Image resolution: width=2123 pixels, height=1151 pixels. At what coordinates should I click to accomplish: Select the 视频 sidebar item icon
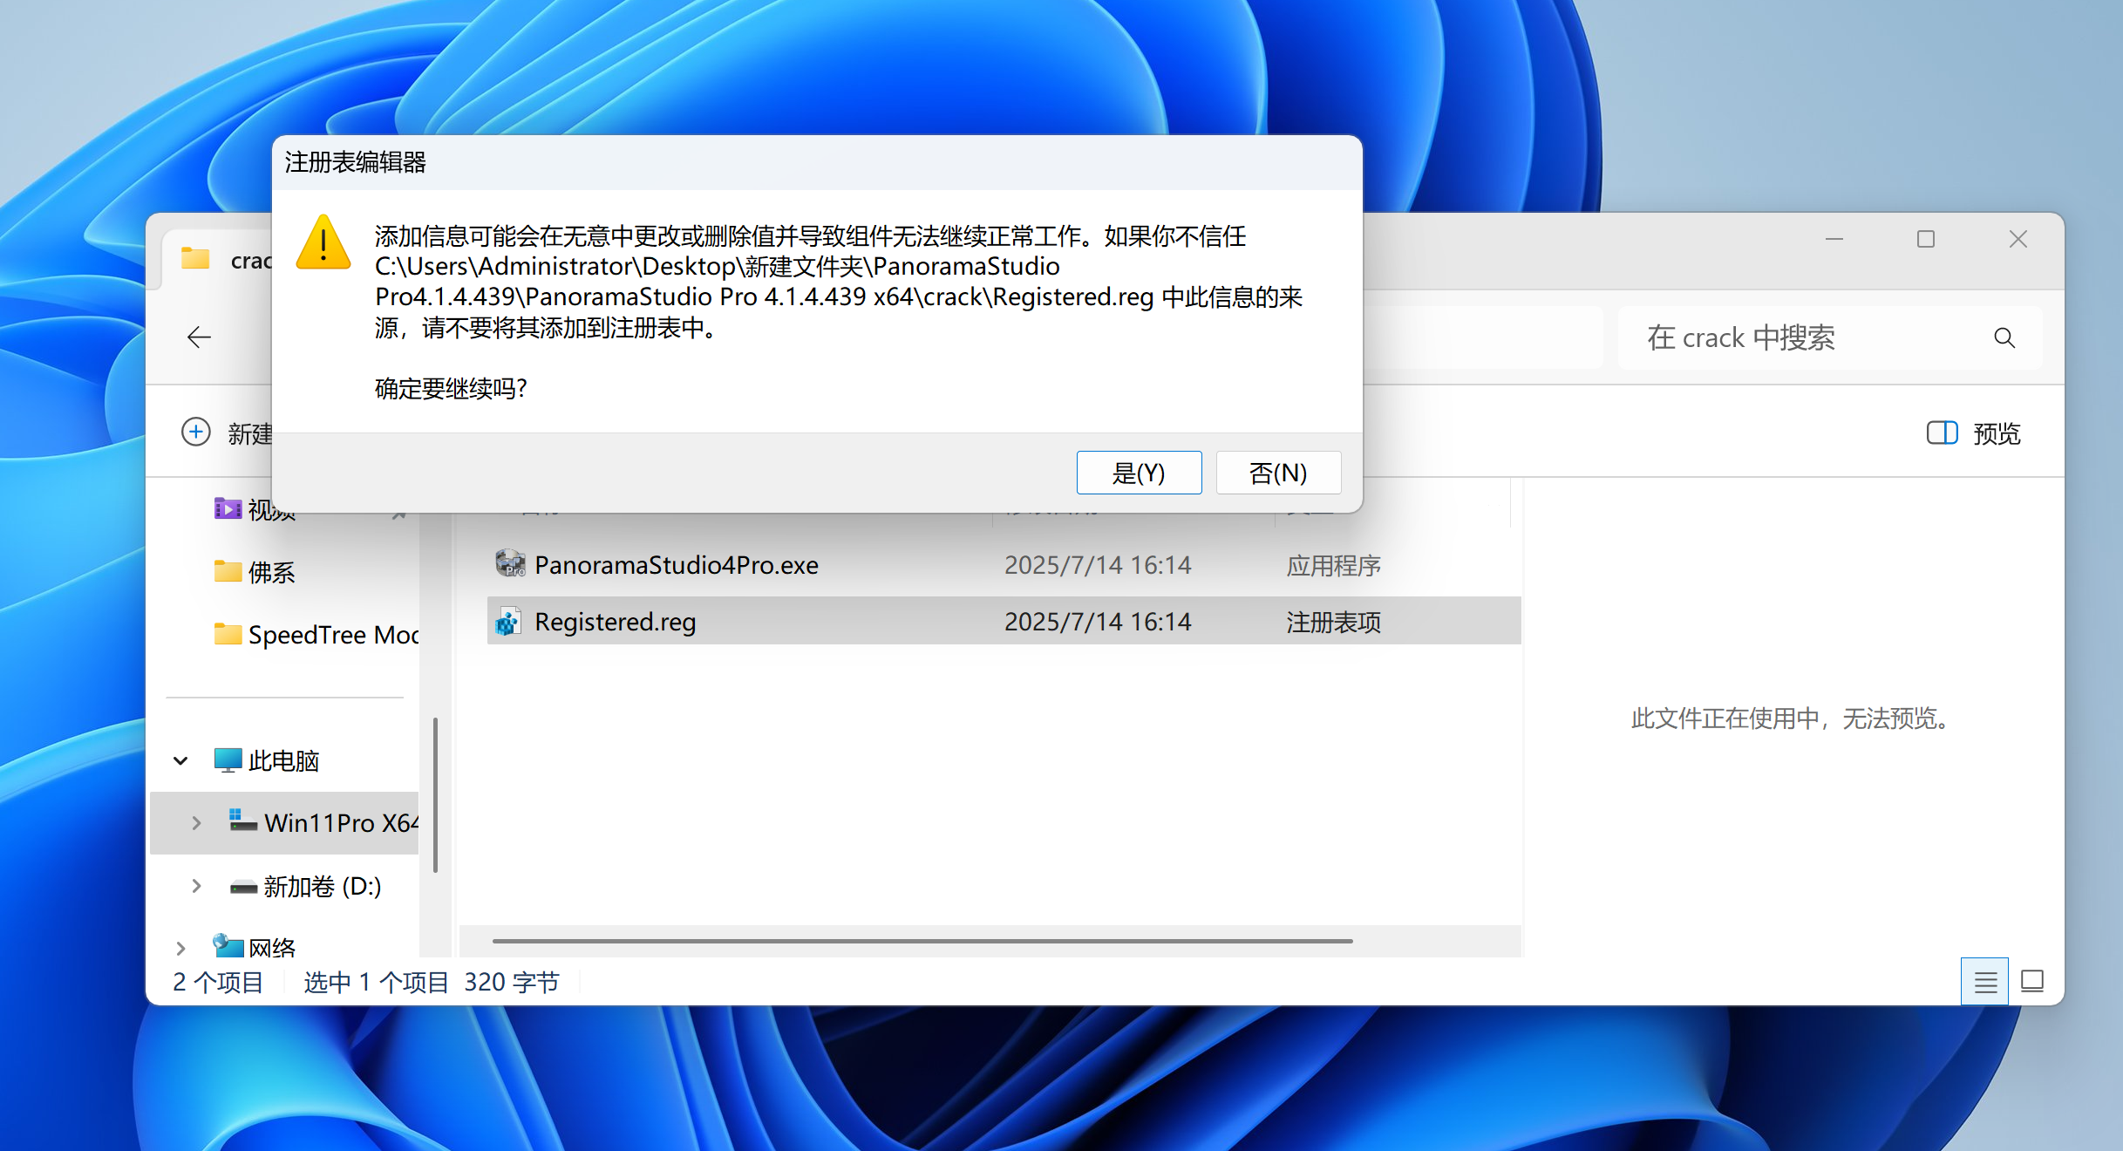pos(228,508)
